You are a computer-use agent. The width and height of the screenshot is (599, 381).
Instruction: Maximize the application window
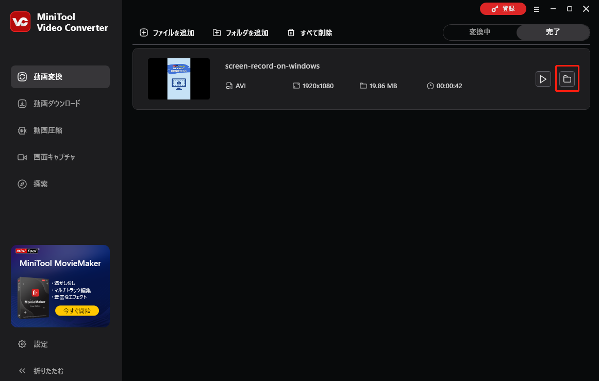569,9
